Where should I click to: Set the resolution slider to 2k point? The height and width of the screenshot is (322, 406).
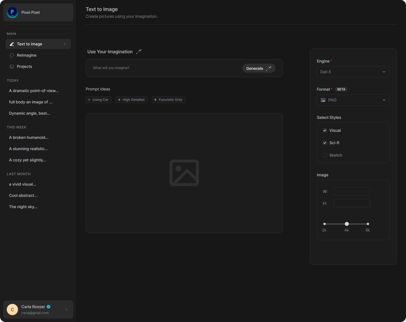pos(324,224)
